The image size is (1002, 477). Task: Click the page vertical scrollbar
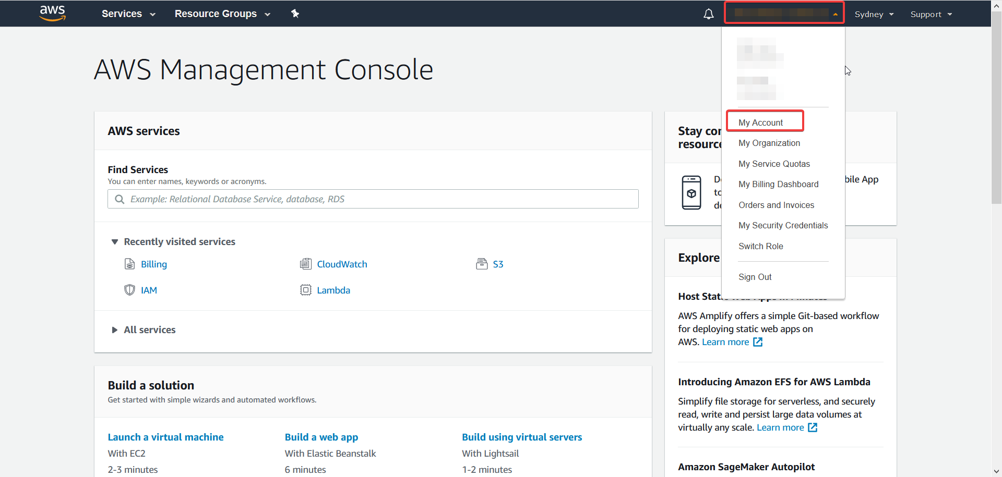(x=996, y=104)
